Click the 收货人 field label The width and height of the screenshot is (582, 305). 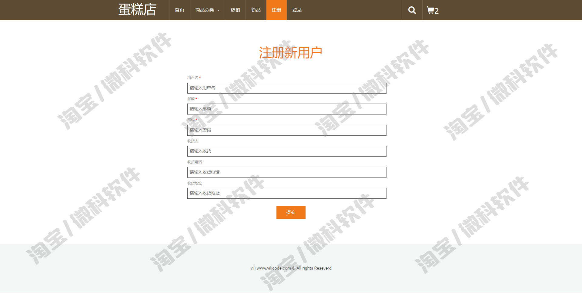point(193,141)
